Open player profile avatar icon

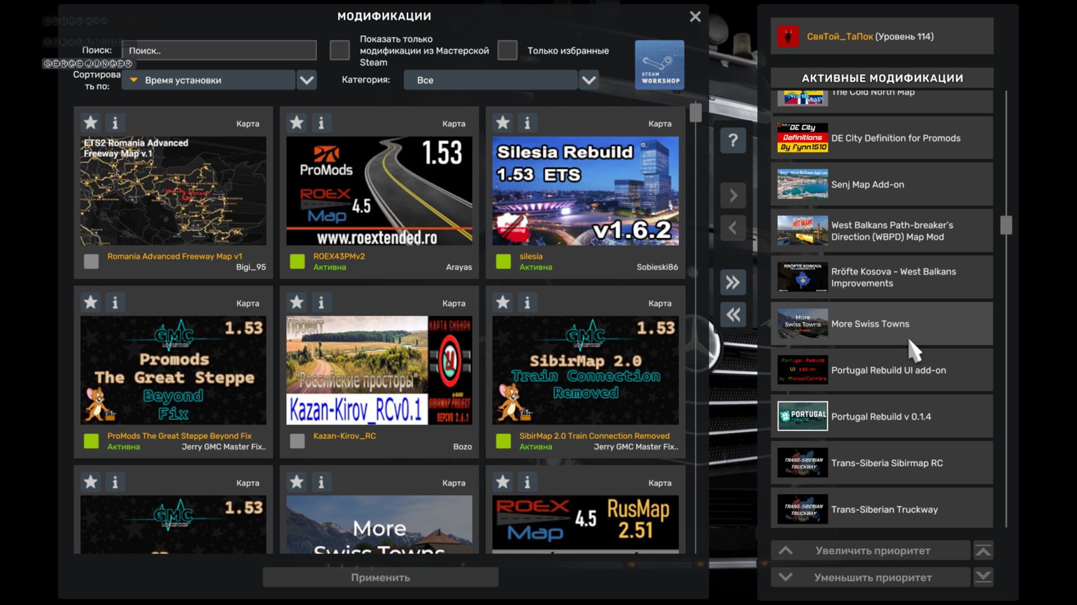point(788,36)
